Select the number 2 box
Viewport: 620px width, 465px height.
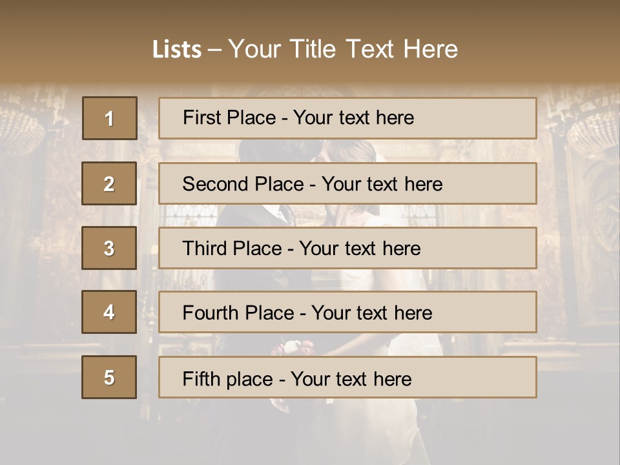click(x=109, y=183)
